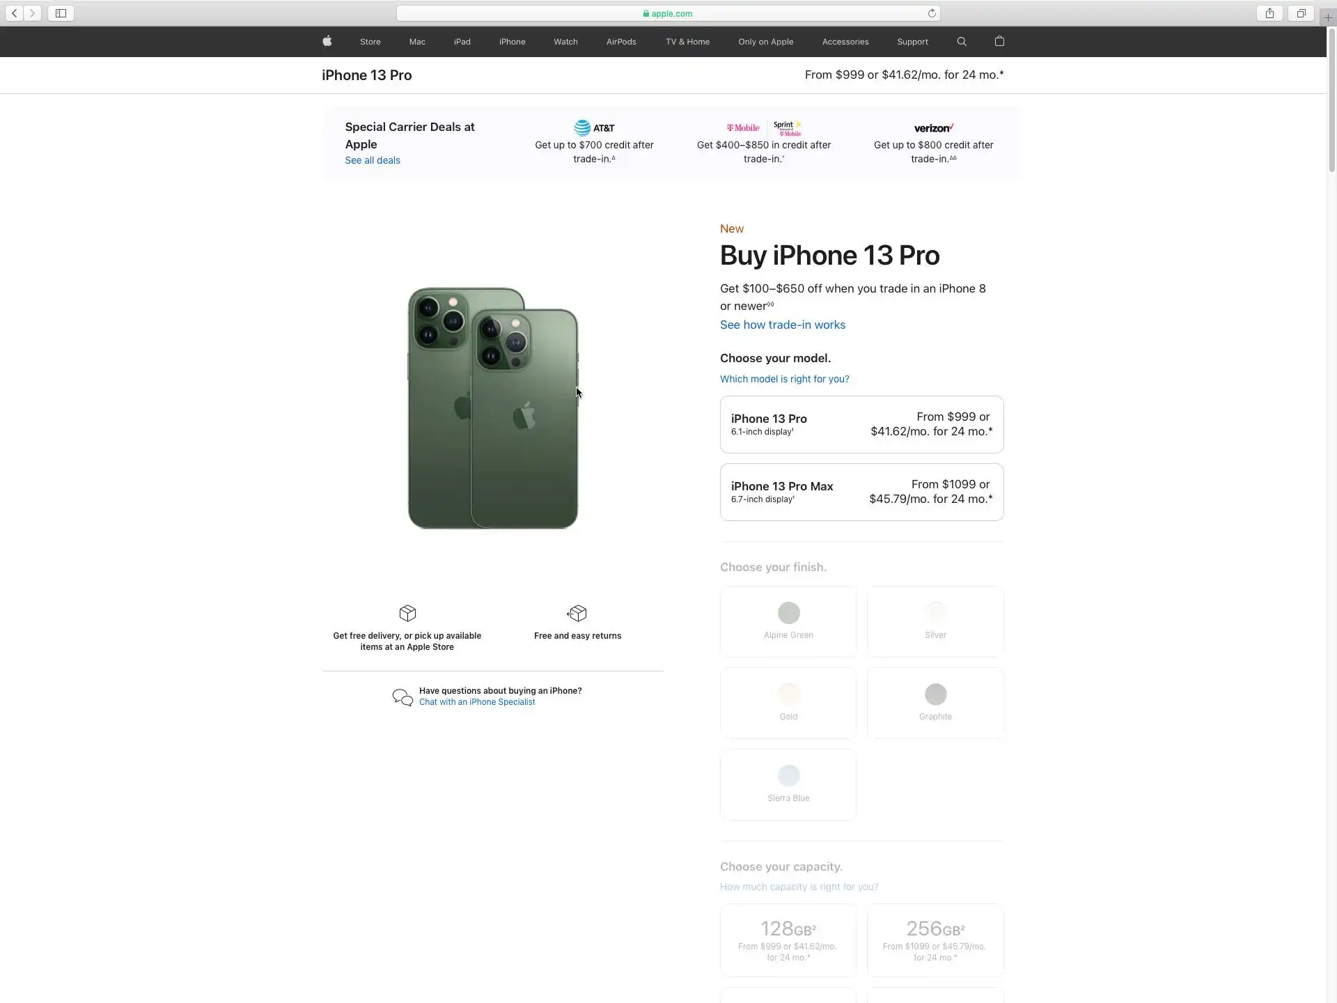Click the Apple logo in navigation bar

(x=327, y=41)
